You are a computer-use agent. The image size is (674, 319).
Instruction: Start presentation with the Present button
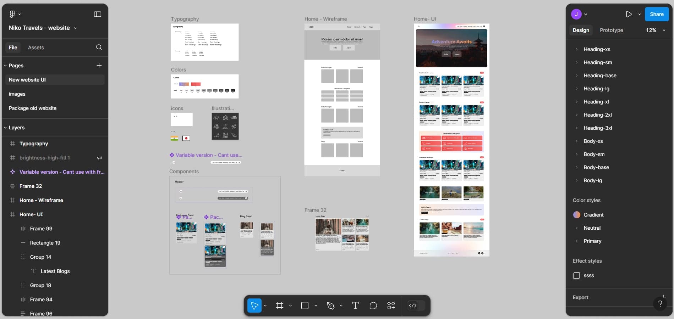click(629, 14)
